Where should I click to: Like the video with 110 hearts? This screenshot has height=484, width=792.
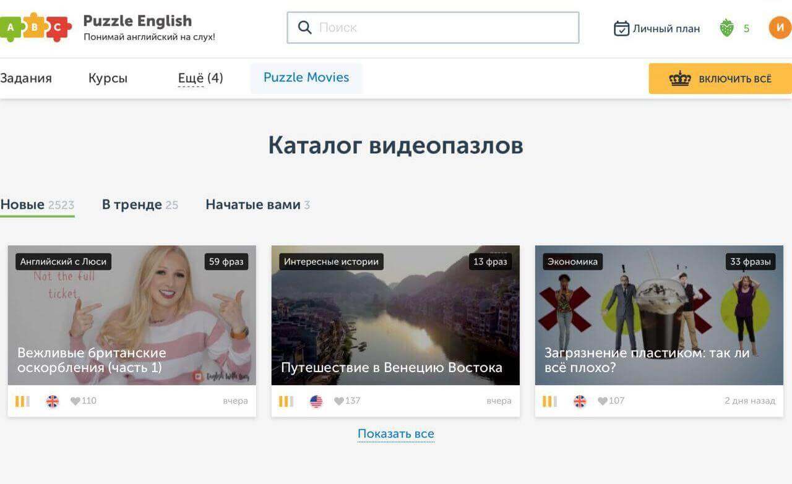tap(75, 401)
